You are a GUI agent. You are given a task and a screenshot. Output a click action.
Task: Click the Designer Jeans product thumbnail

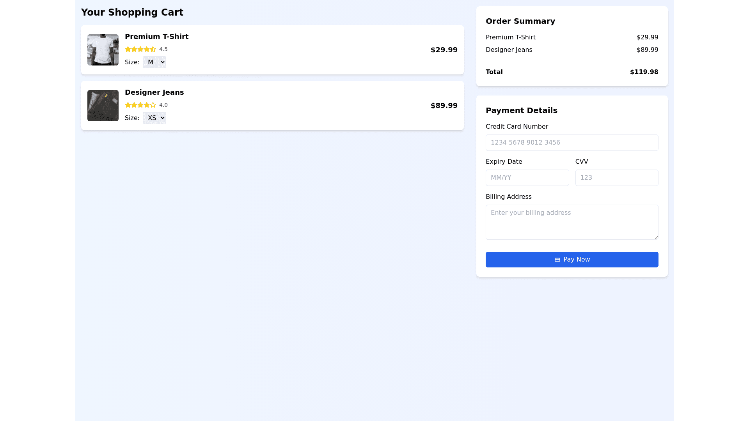[x=103, y=106]
